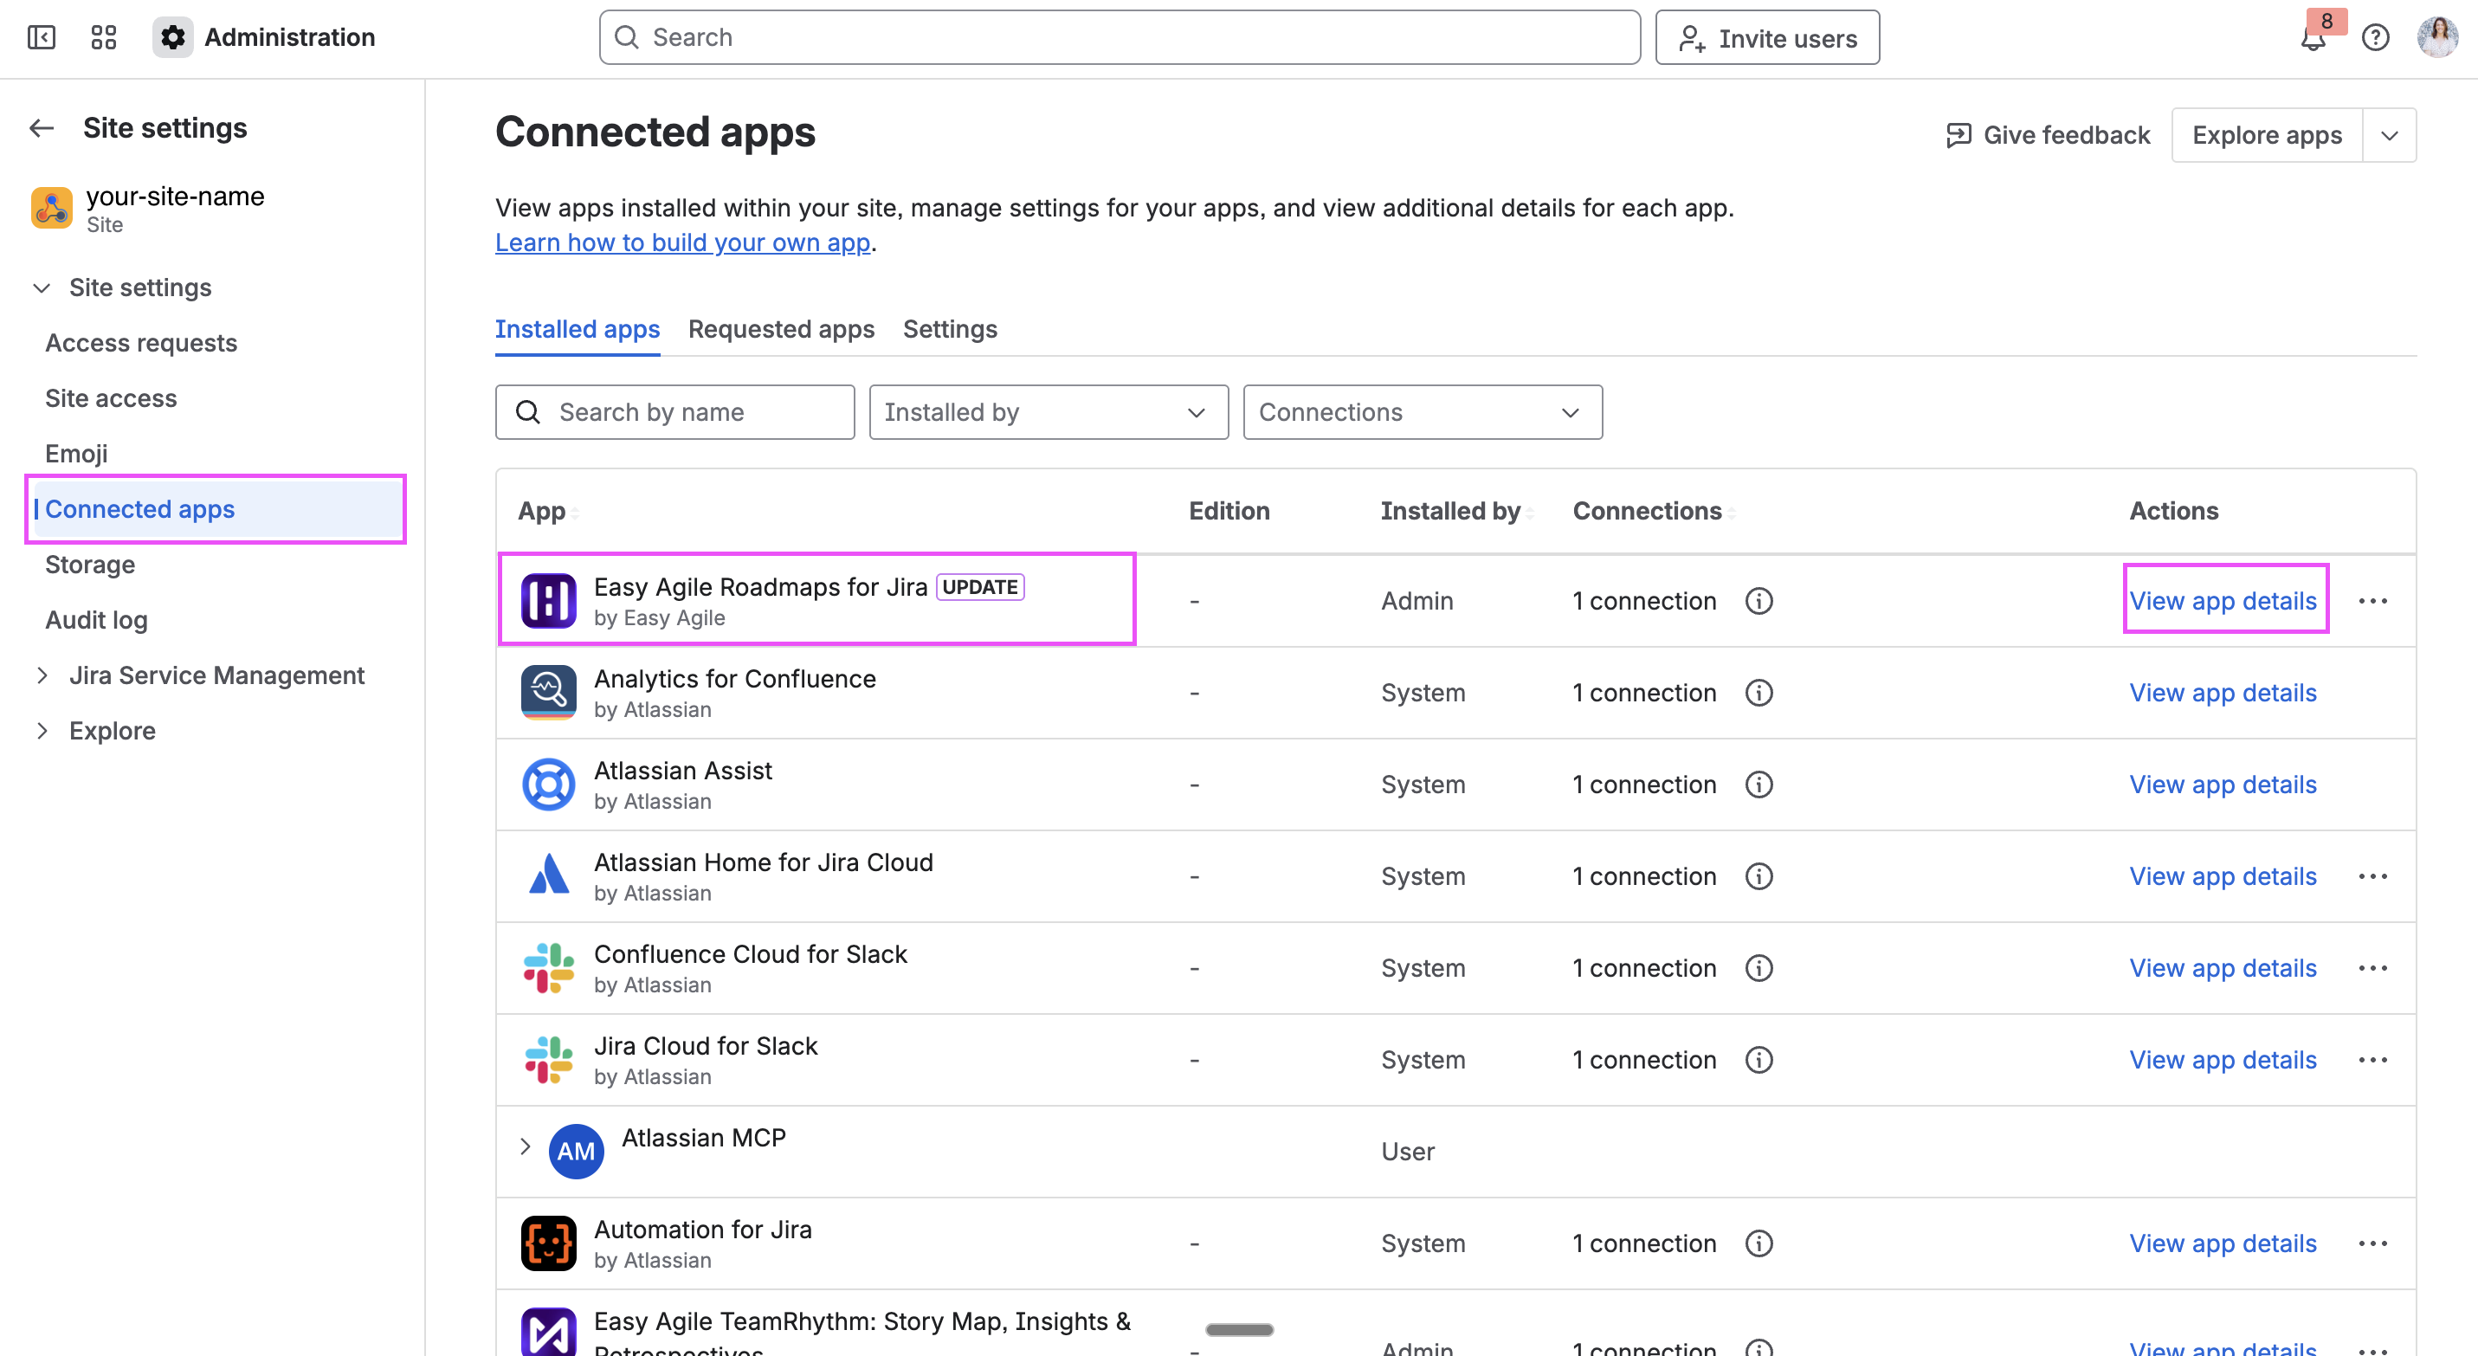This screenshot has height=1356, width=2478.
Task: Open the notifications bell
Action: pos(2313,38)
